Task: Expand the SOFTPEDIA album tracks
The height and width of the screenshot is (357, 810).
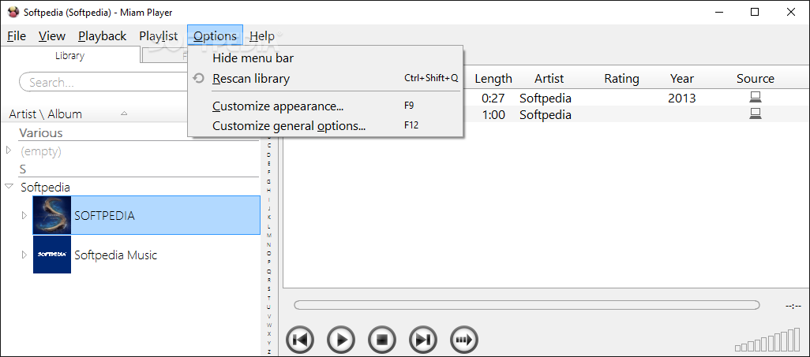Action: (x=24, y=215)
